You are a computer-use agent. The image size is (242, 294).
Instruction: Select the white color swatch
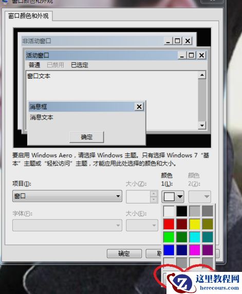coord(169,211)
